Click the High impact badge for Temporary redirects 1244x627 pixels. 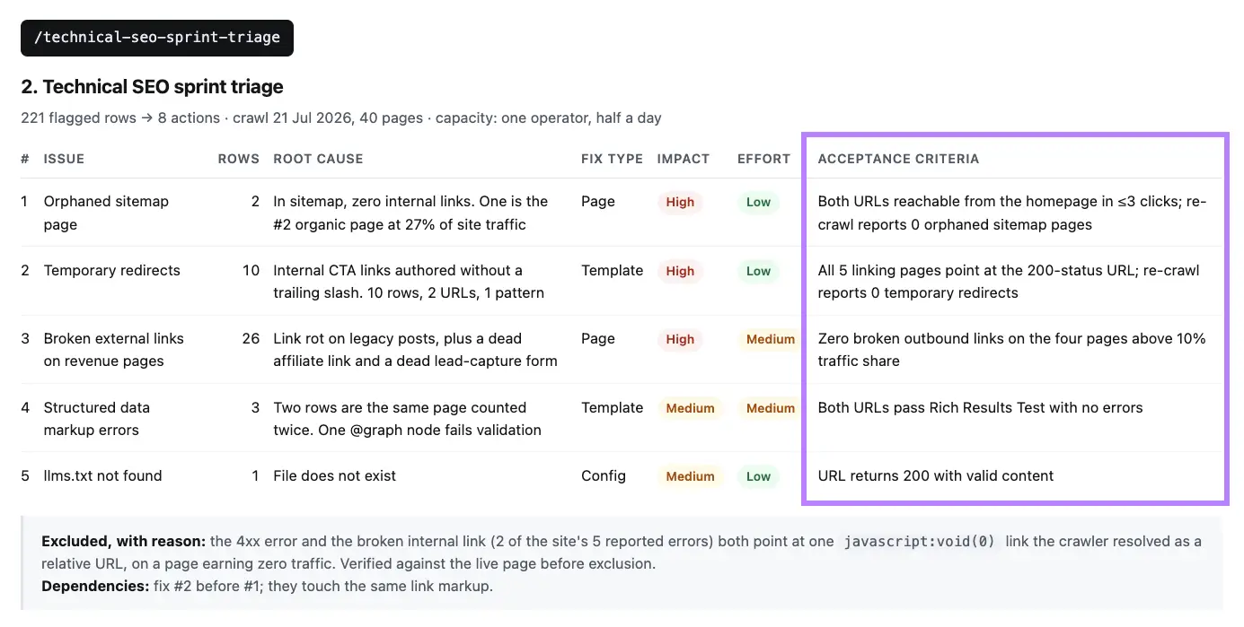click(x=680, y=271)
